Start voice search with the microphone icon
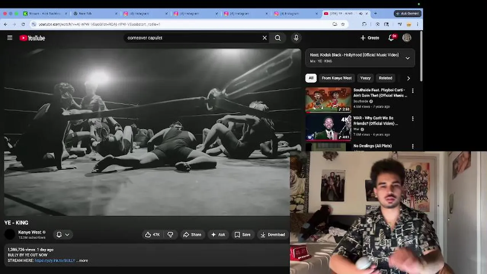This screenshot has height=274, width=487. click(296, 38)
